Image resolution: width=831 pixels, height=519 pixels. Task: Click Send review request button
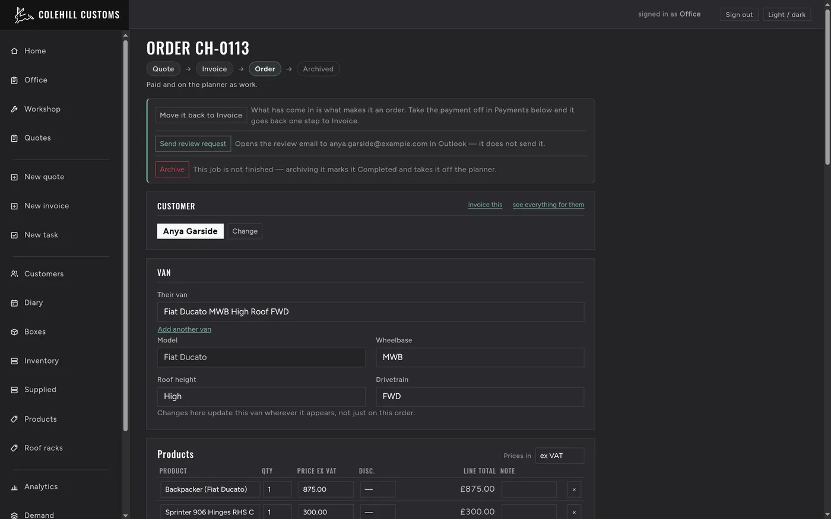point(193,144)
